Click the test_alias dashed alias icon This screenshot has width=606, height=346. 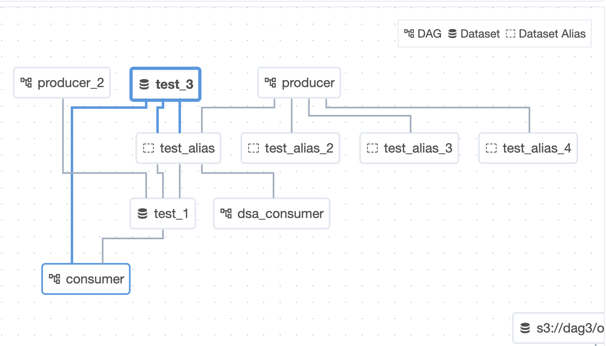[148, 148]
